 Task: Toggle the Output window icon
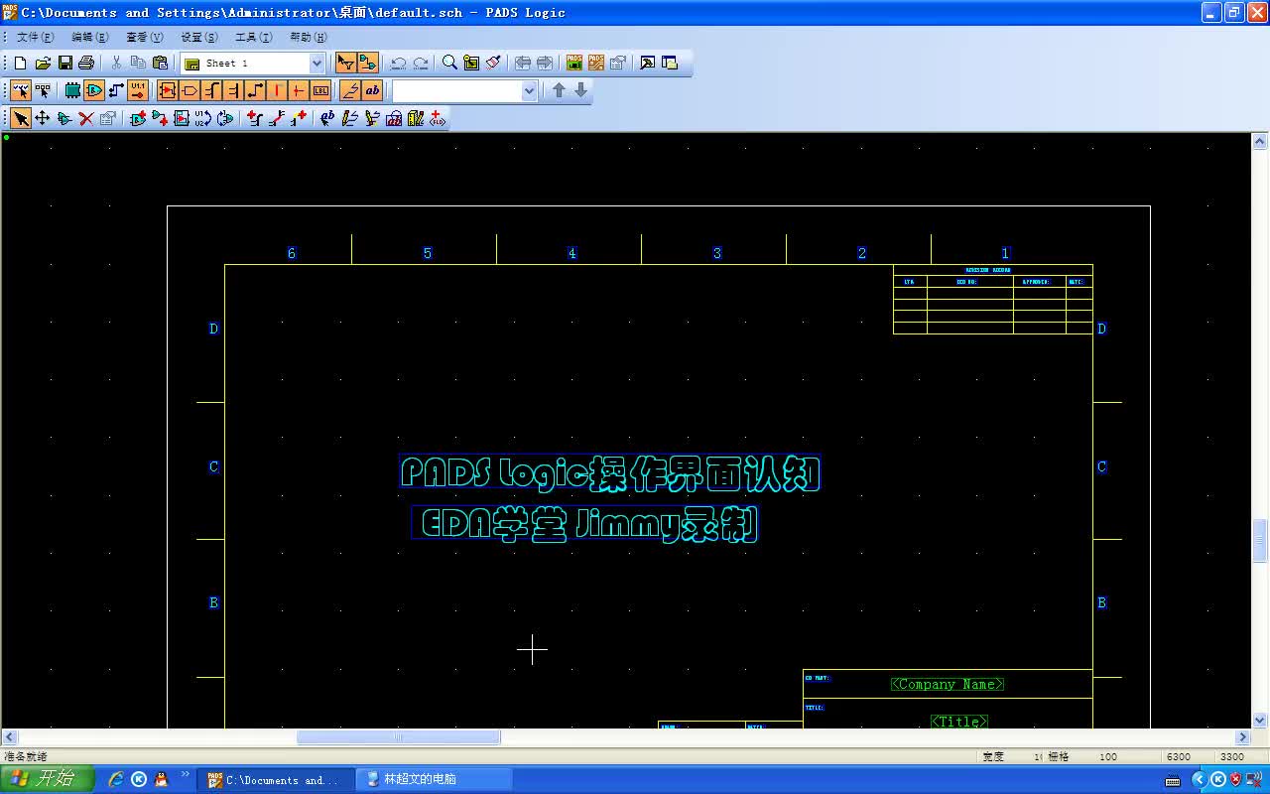(647, 63)
